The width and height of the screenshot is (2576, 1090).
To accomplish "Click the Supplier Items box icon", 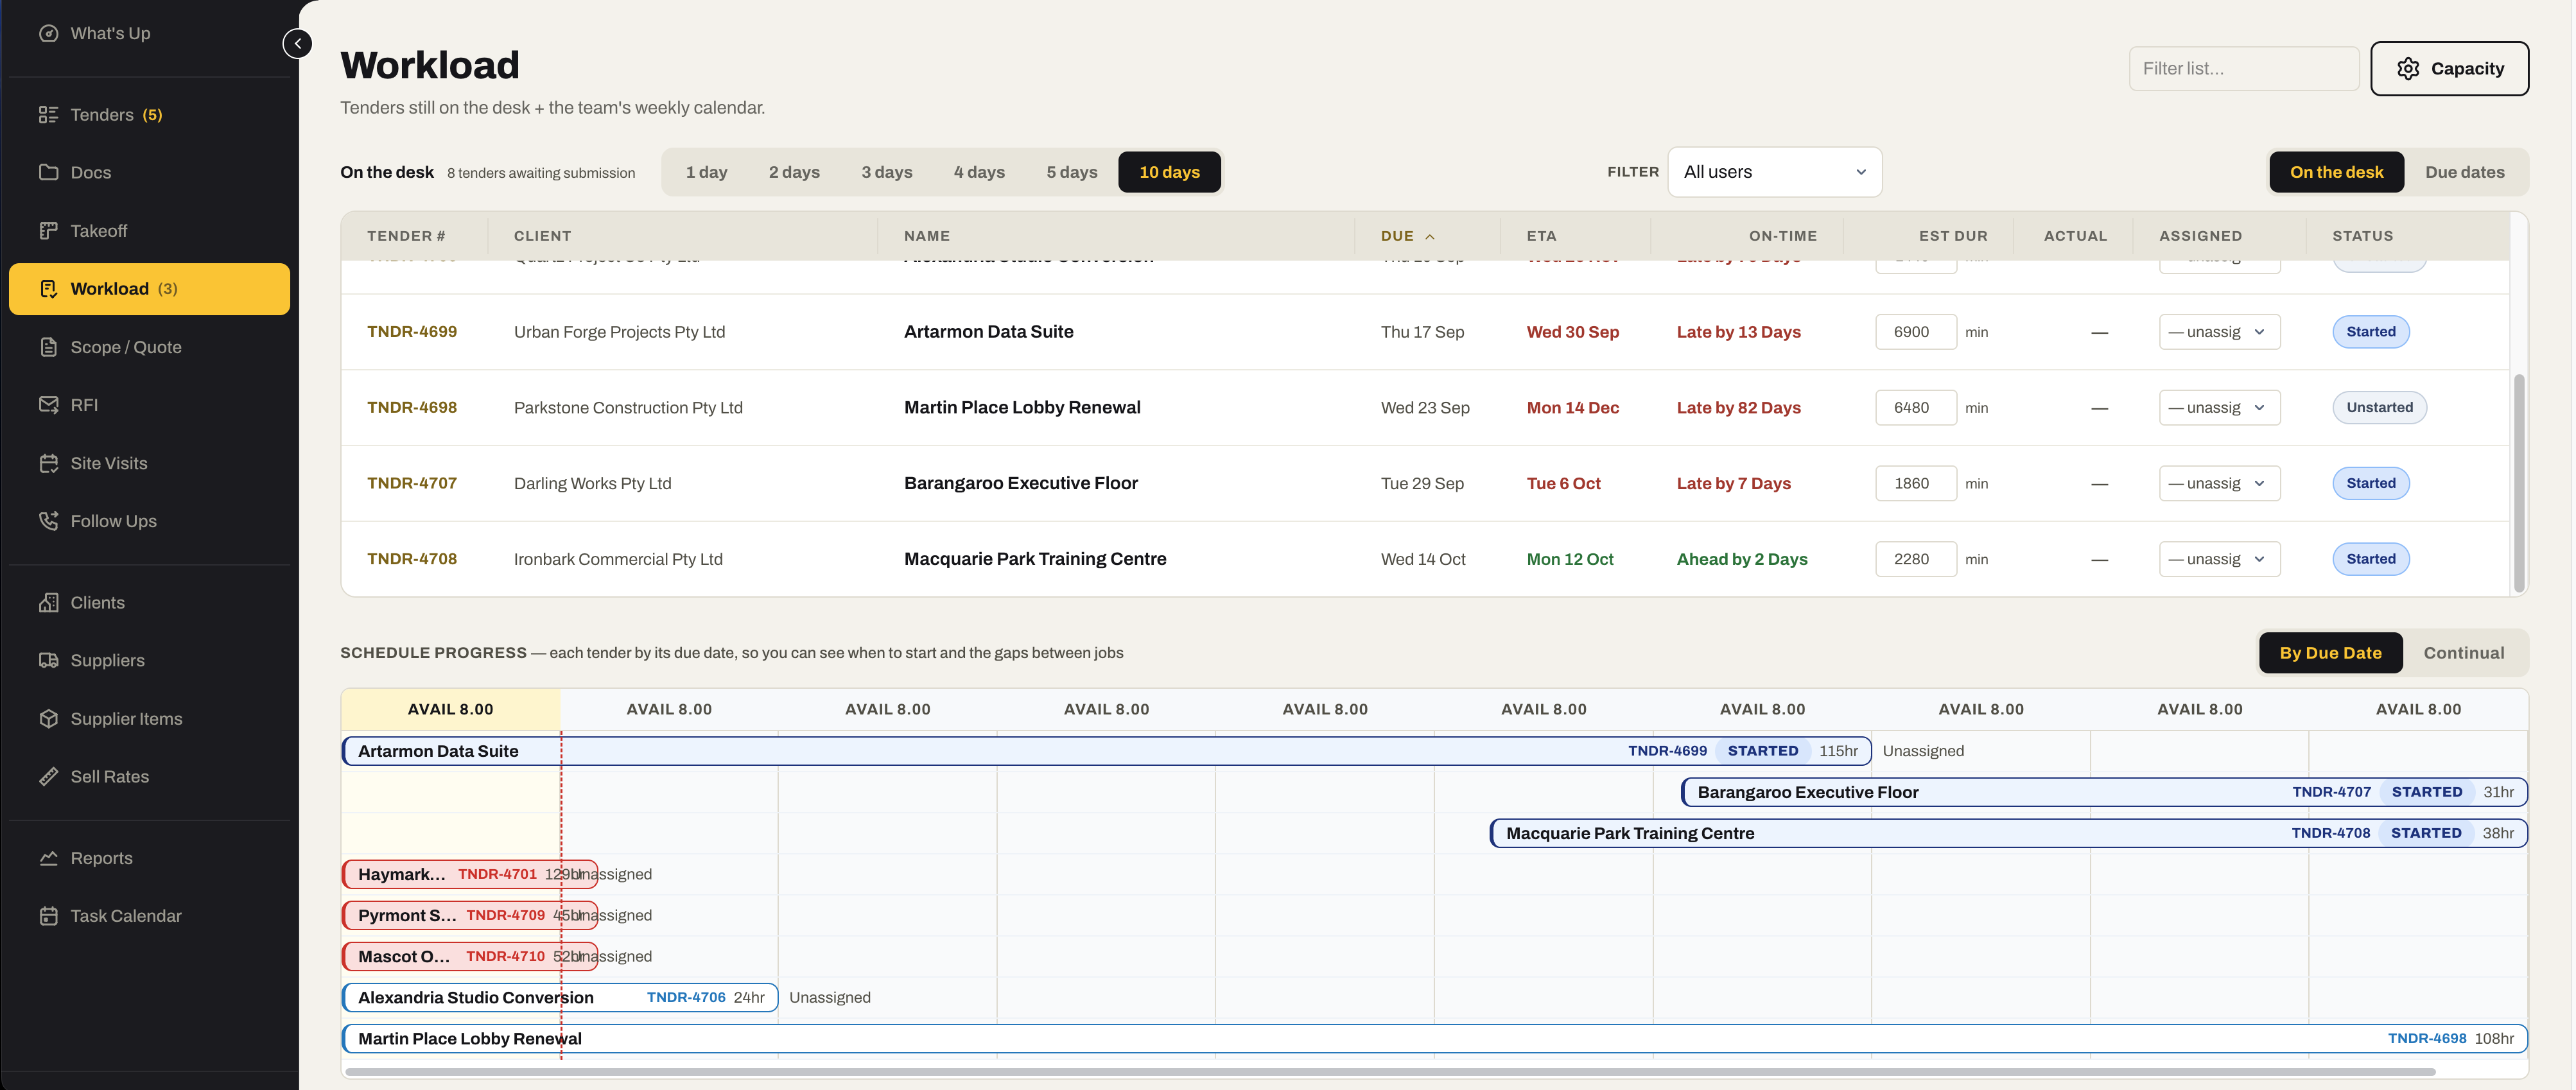I will click(48, 719).
